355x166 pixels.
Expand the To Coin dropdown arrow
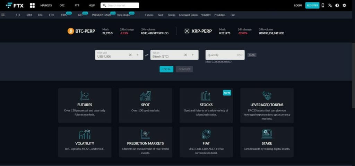(x=193, y=55)
